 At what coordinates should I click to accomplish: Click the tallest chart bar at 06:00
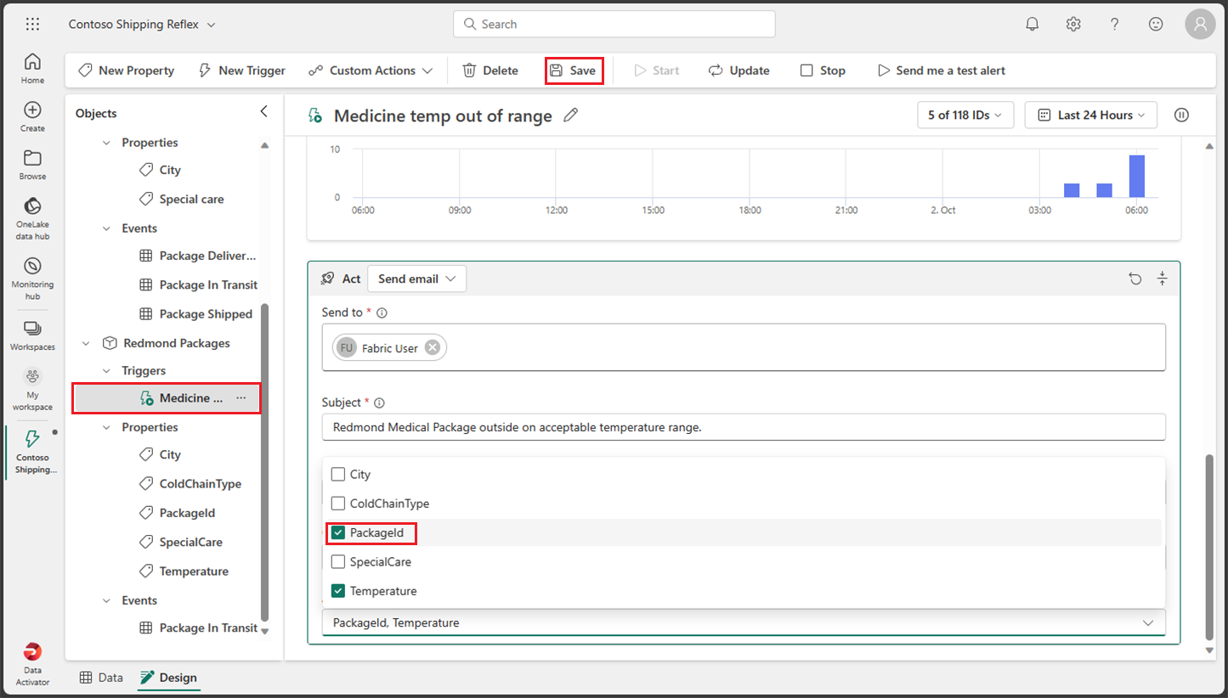point(1136,177)
